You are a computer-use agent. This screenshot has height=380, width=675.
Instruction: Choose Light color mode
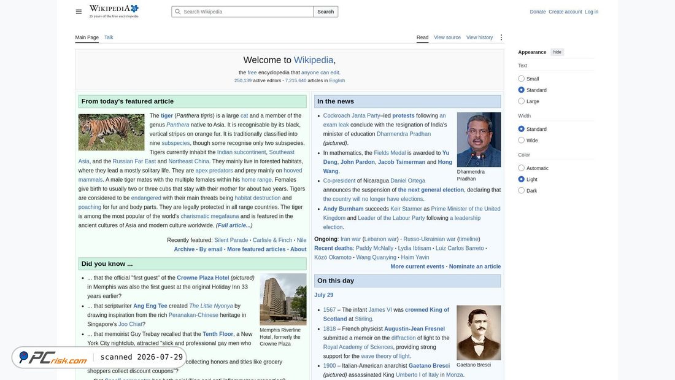(x=522, y=179)
